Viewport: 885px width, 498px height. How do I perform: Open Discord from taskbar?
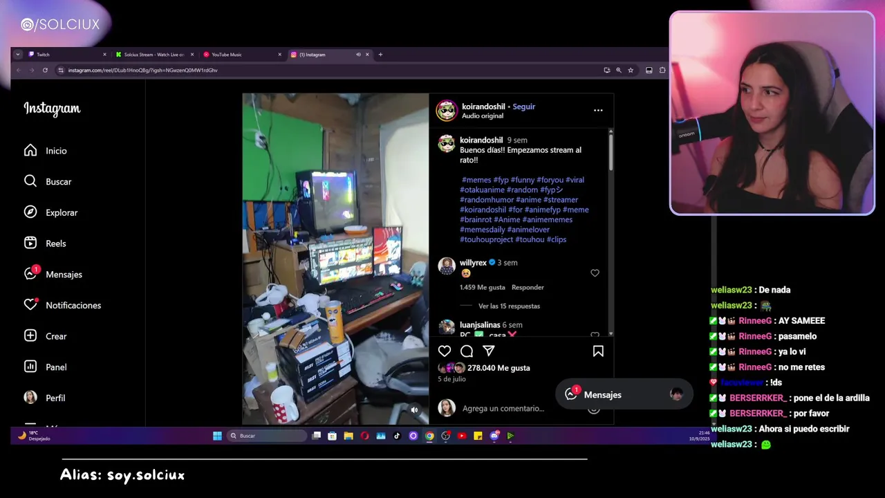[494, 436]
